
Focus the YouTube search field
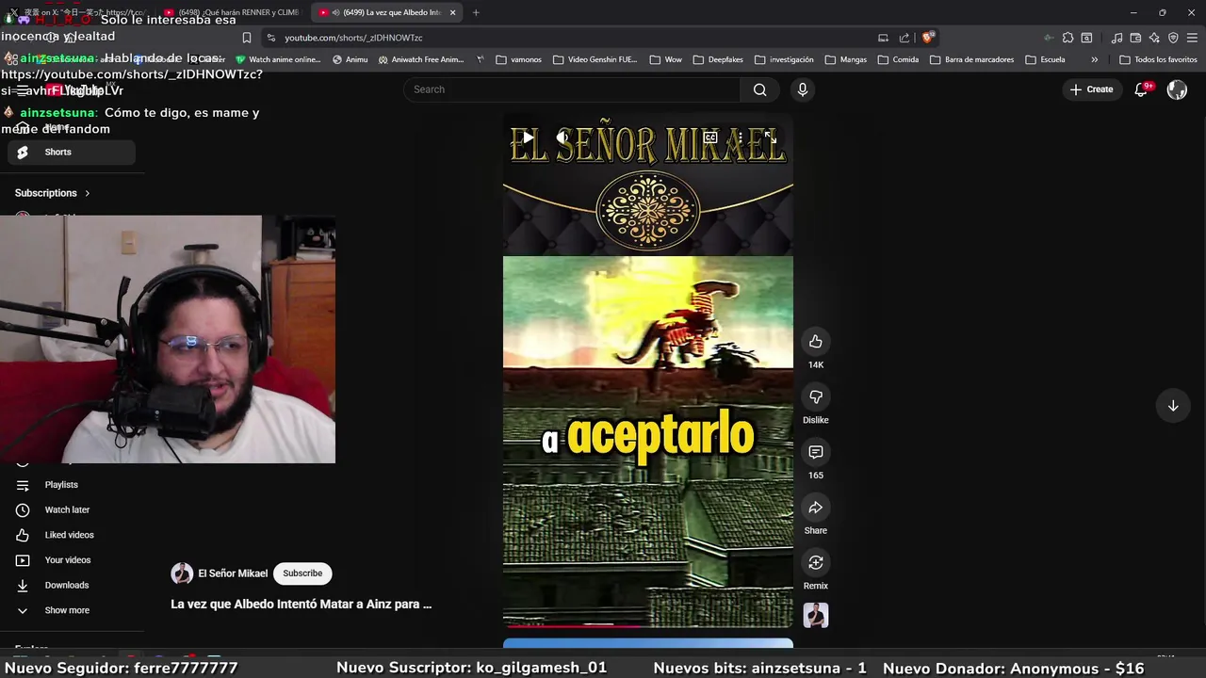point(572,89)
